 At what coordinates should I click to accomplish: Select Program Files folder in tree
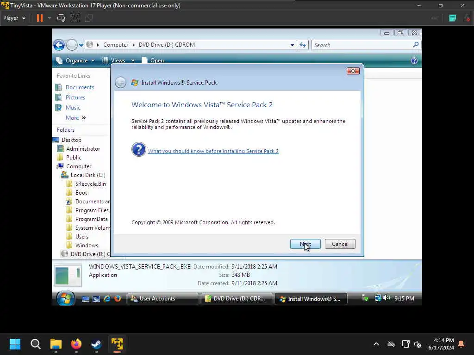click(x=92, y=210)
